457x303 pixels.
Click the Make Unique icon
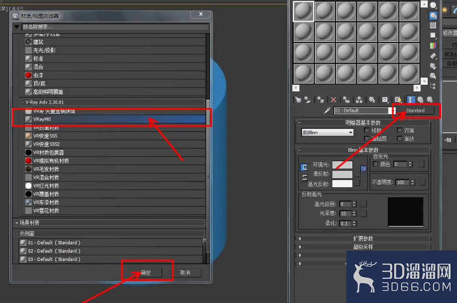click(359, 100)
